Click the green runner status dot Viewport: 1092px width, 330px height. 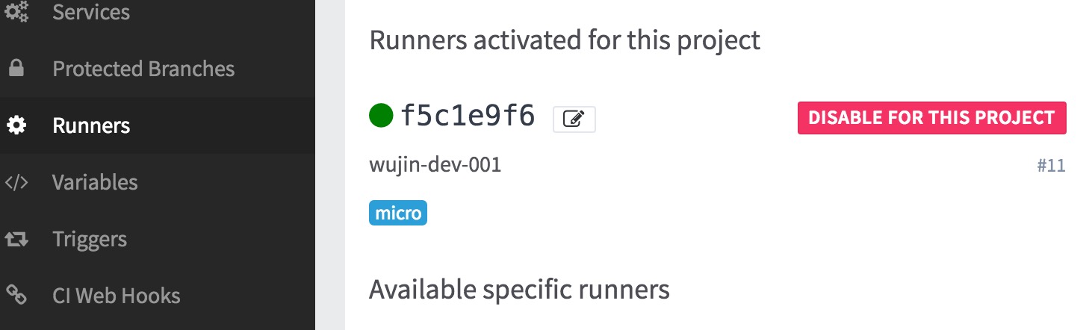[x=381, y=116]
